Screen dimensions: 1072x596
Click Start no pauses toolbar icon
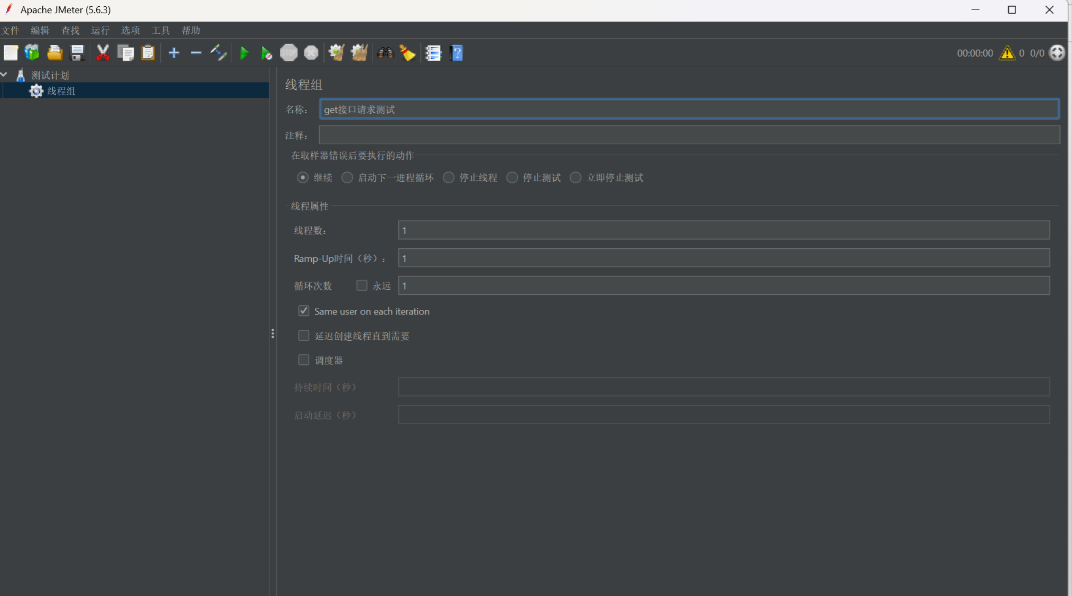tap(266, 53)
